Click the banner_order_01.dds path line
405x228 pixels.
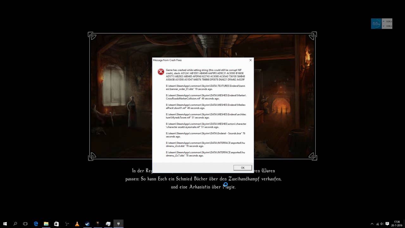206,87
